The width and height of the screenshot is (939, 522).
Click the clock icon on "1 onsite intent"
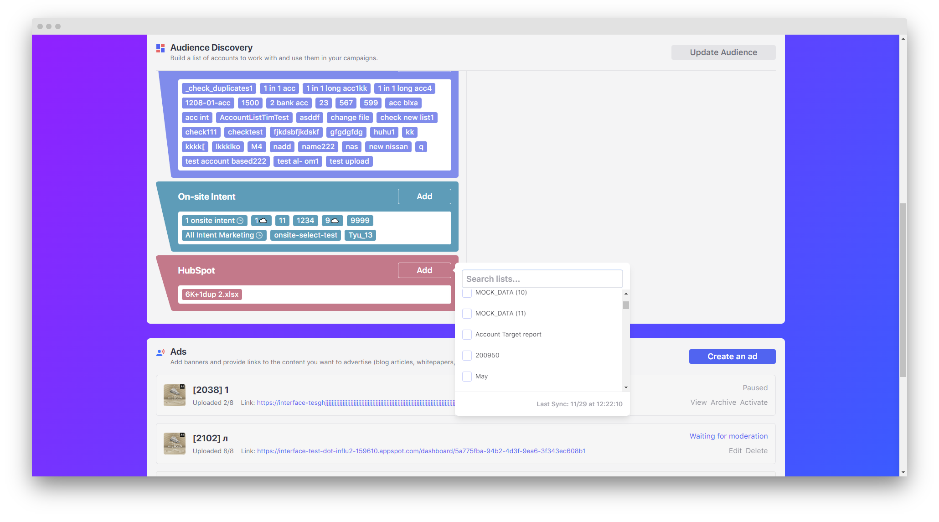[x=240, y=220]
